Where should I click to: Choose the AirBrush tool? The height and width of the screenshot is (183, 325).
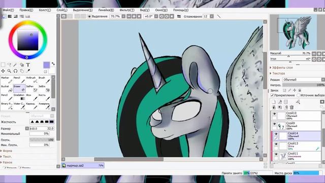31,80
